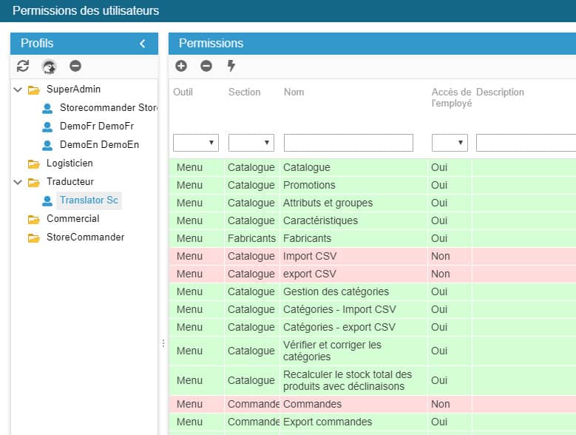Select the Translator Sc user

pyautogui.click(x=89, y=200)
